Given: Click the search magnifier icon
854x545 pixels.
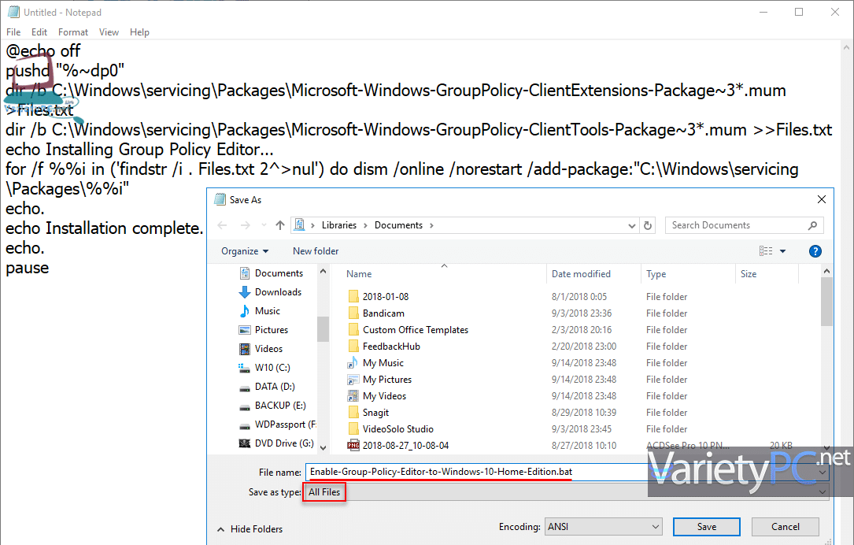Looking at the screenshot, I should pyautogui.click(x=812, y=225).
